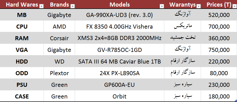Image resolution: width=237 pixels, height=102 pixels.
Task: Select the 520,000 price cell
Action: click(x=219, y=15)
